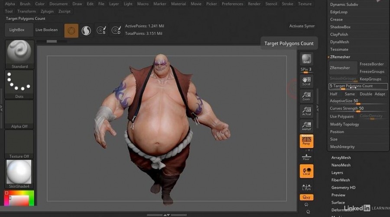
Task: Adjust the Curves Strength slider
Action: click(x=358, y=109)
